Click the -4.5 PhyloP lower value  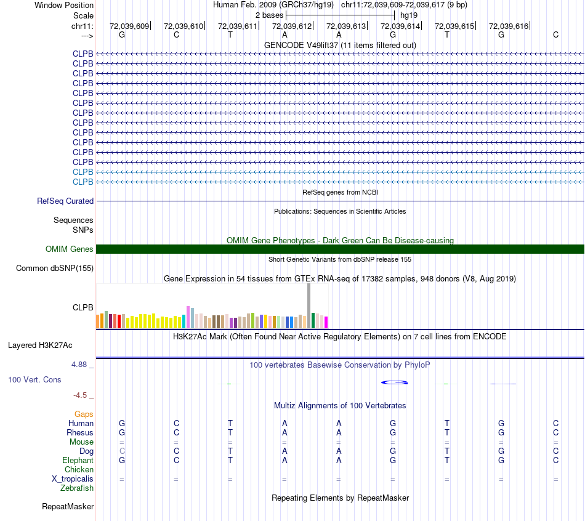(x=80, y=395)
